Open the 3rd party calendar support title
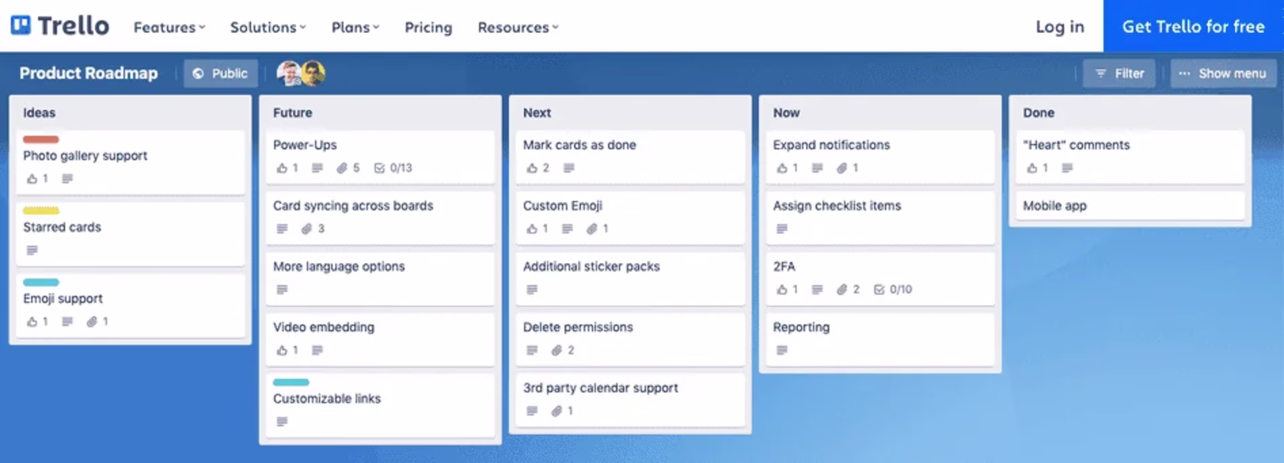The height and width of the screenshot is (463, 1284). click(601, 388)
